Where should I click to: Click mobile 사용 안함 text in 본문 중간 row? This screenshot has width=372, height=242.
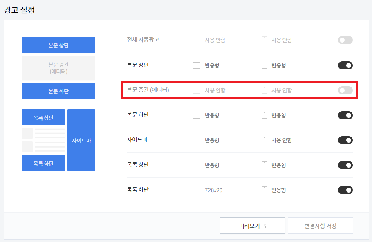[x=282, y=90]
